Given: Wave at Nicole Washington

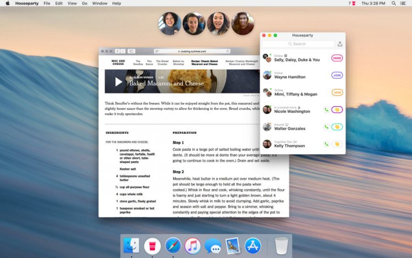Looking at the screenshot, I should pos(337,109).
